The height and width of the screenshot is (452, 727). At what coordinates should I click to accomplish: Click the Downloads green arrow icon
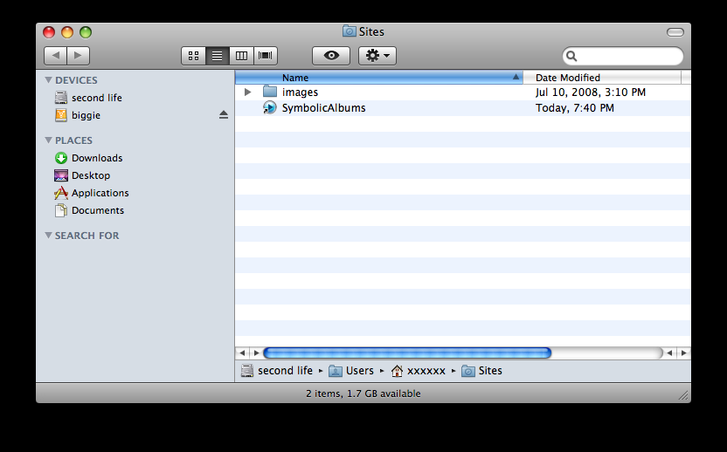click(61, 158)
